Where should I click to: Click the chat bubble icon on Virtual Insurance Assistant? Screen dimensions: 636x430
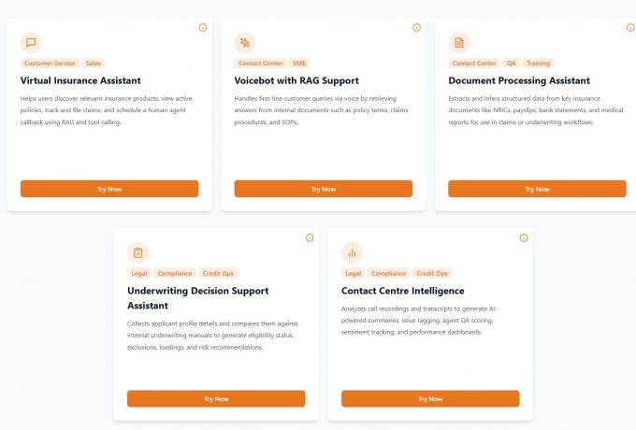click(31, 43)
